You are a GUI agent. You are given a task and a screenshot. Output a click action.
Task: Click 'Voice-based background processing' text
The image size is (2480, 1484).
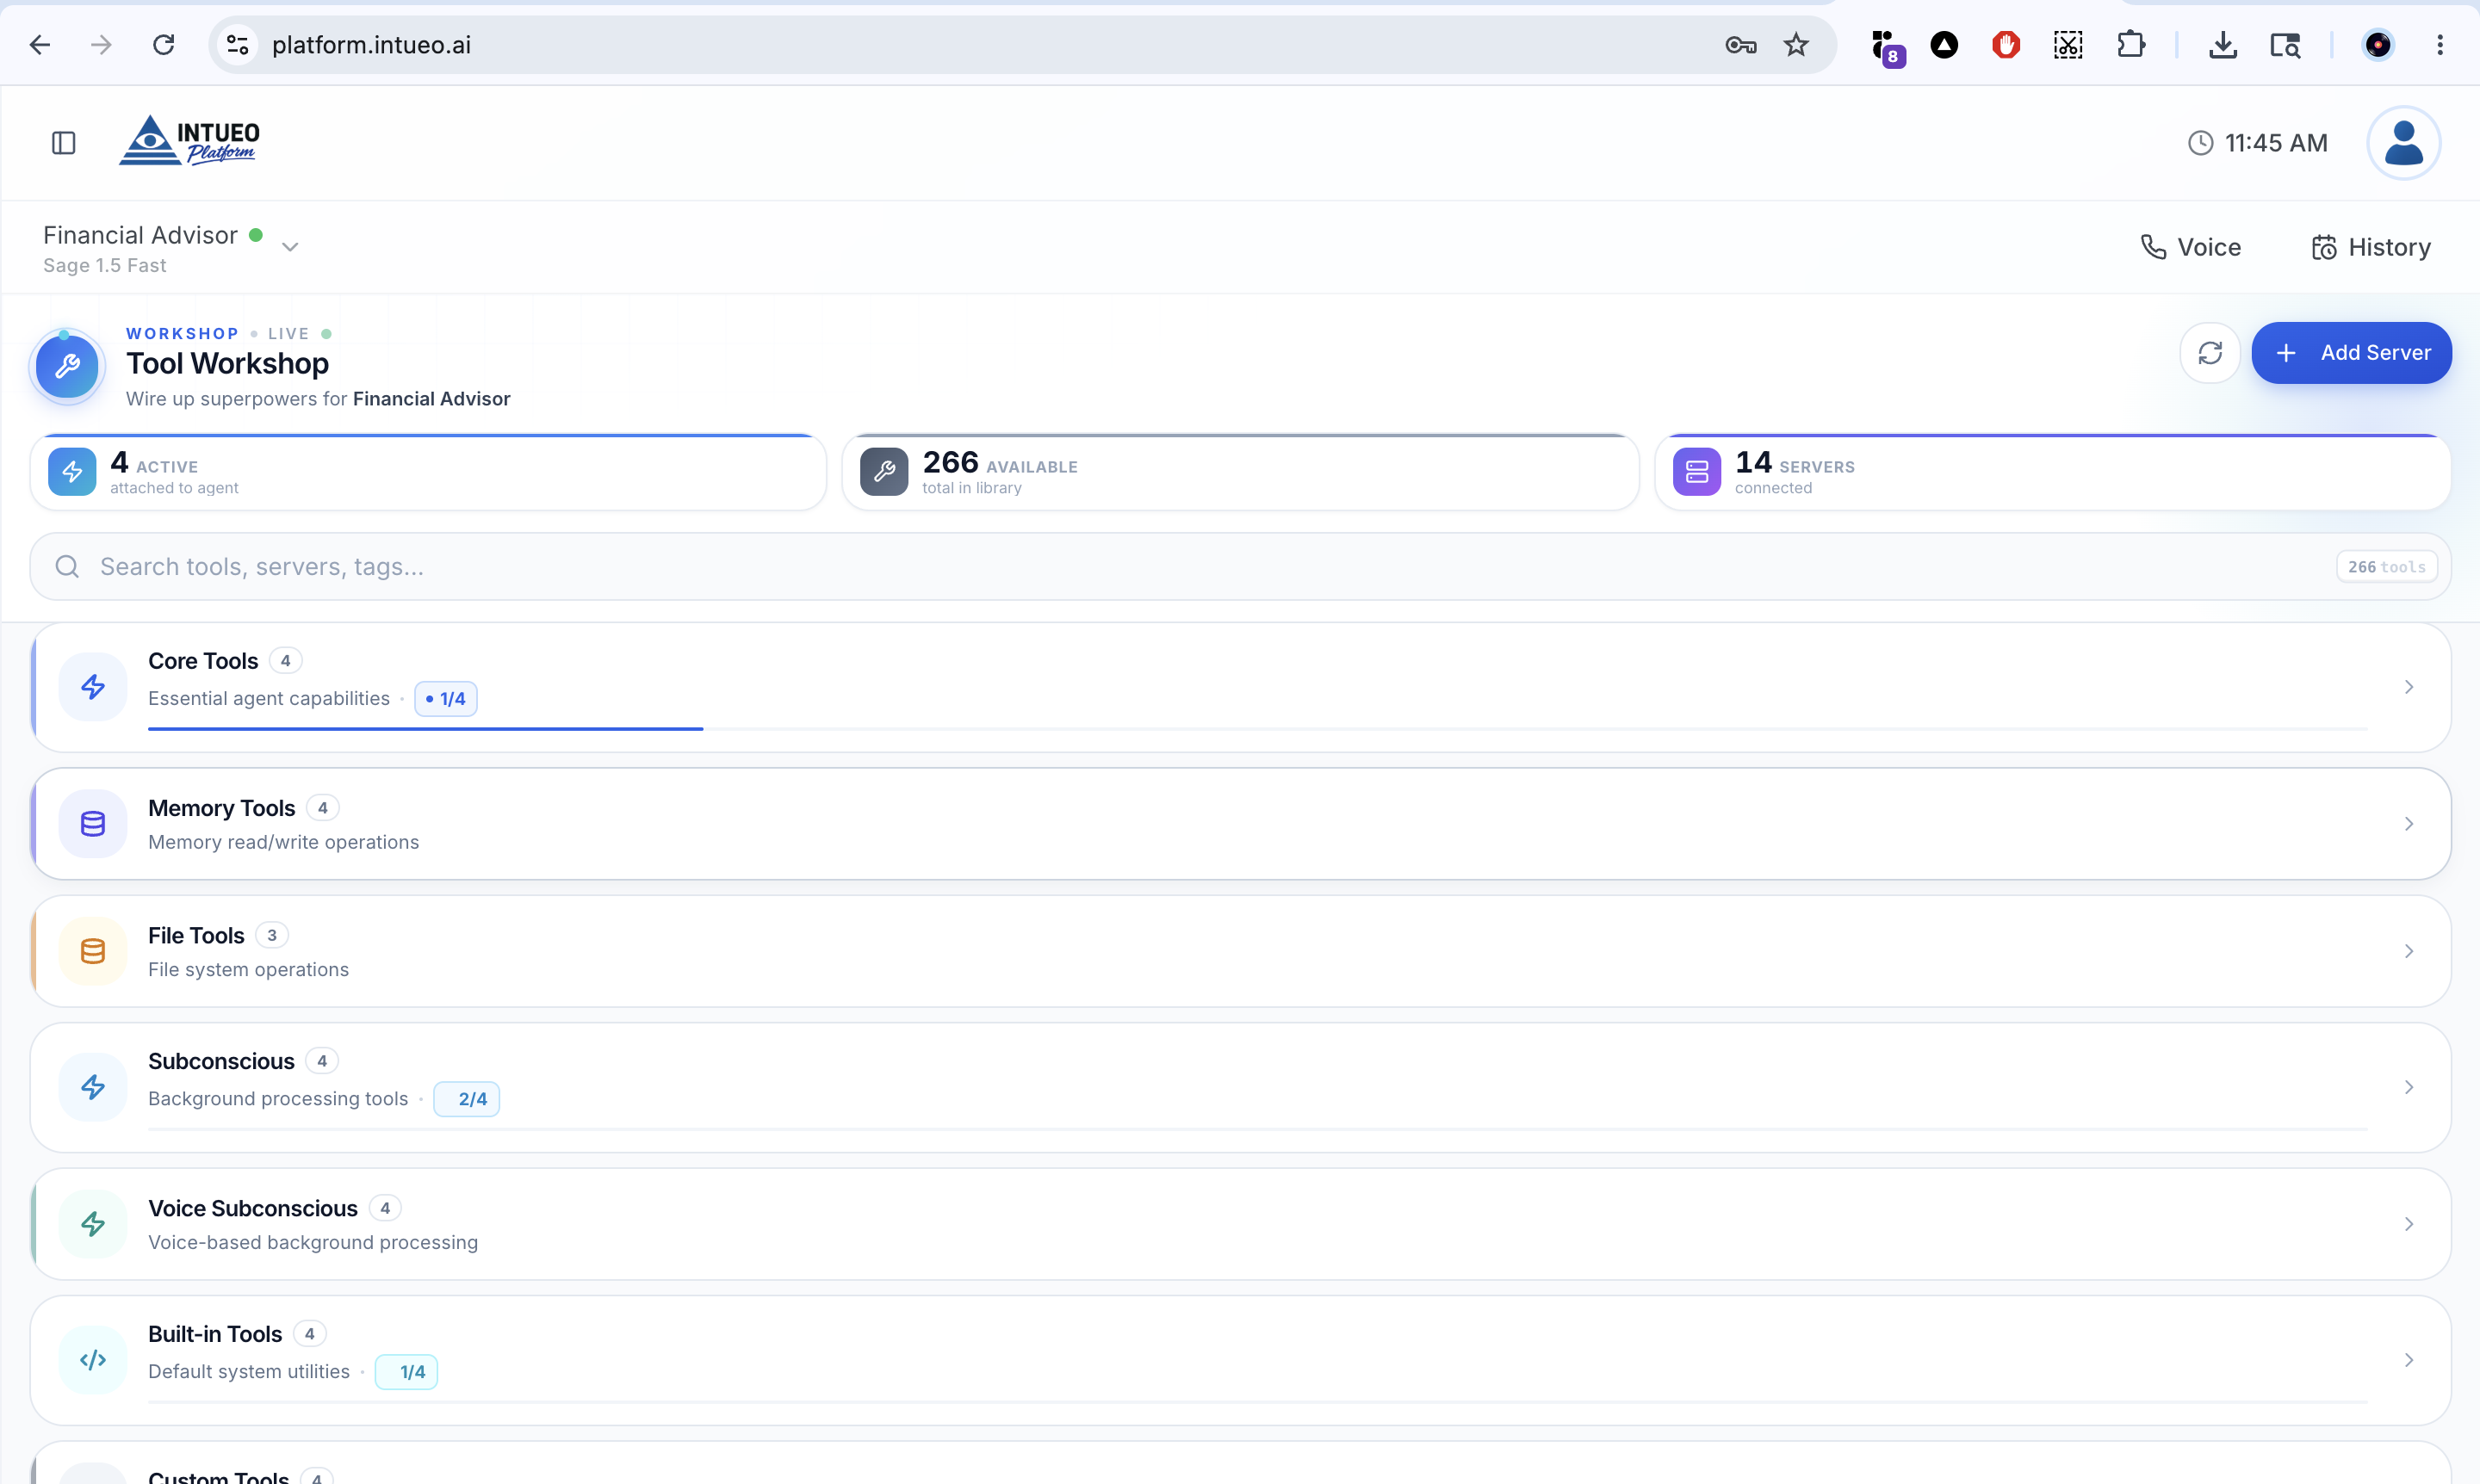pos(313,1242)
